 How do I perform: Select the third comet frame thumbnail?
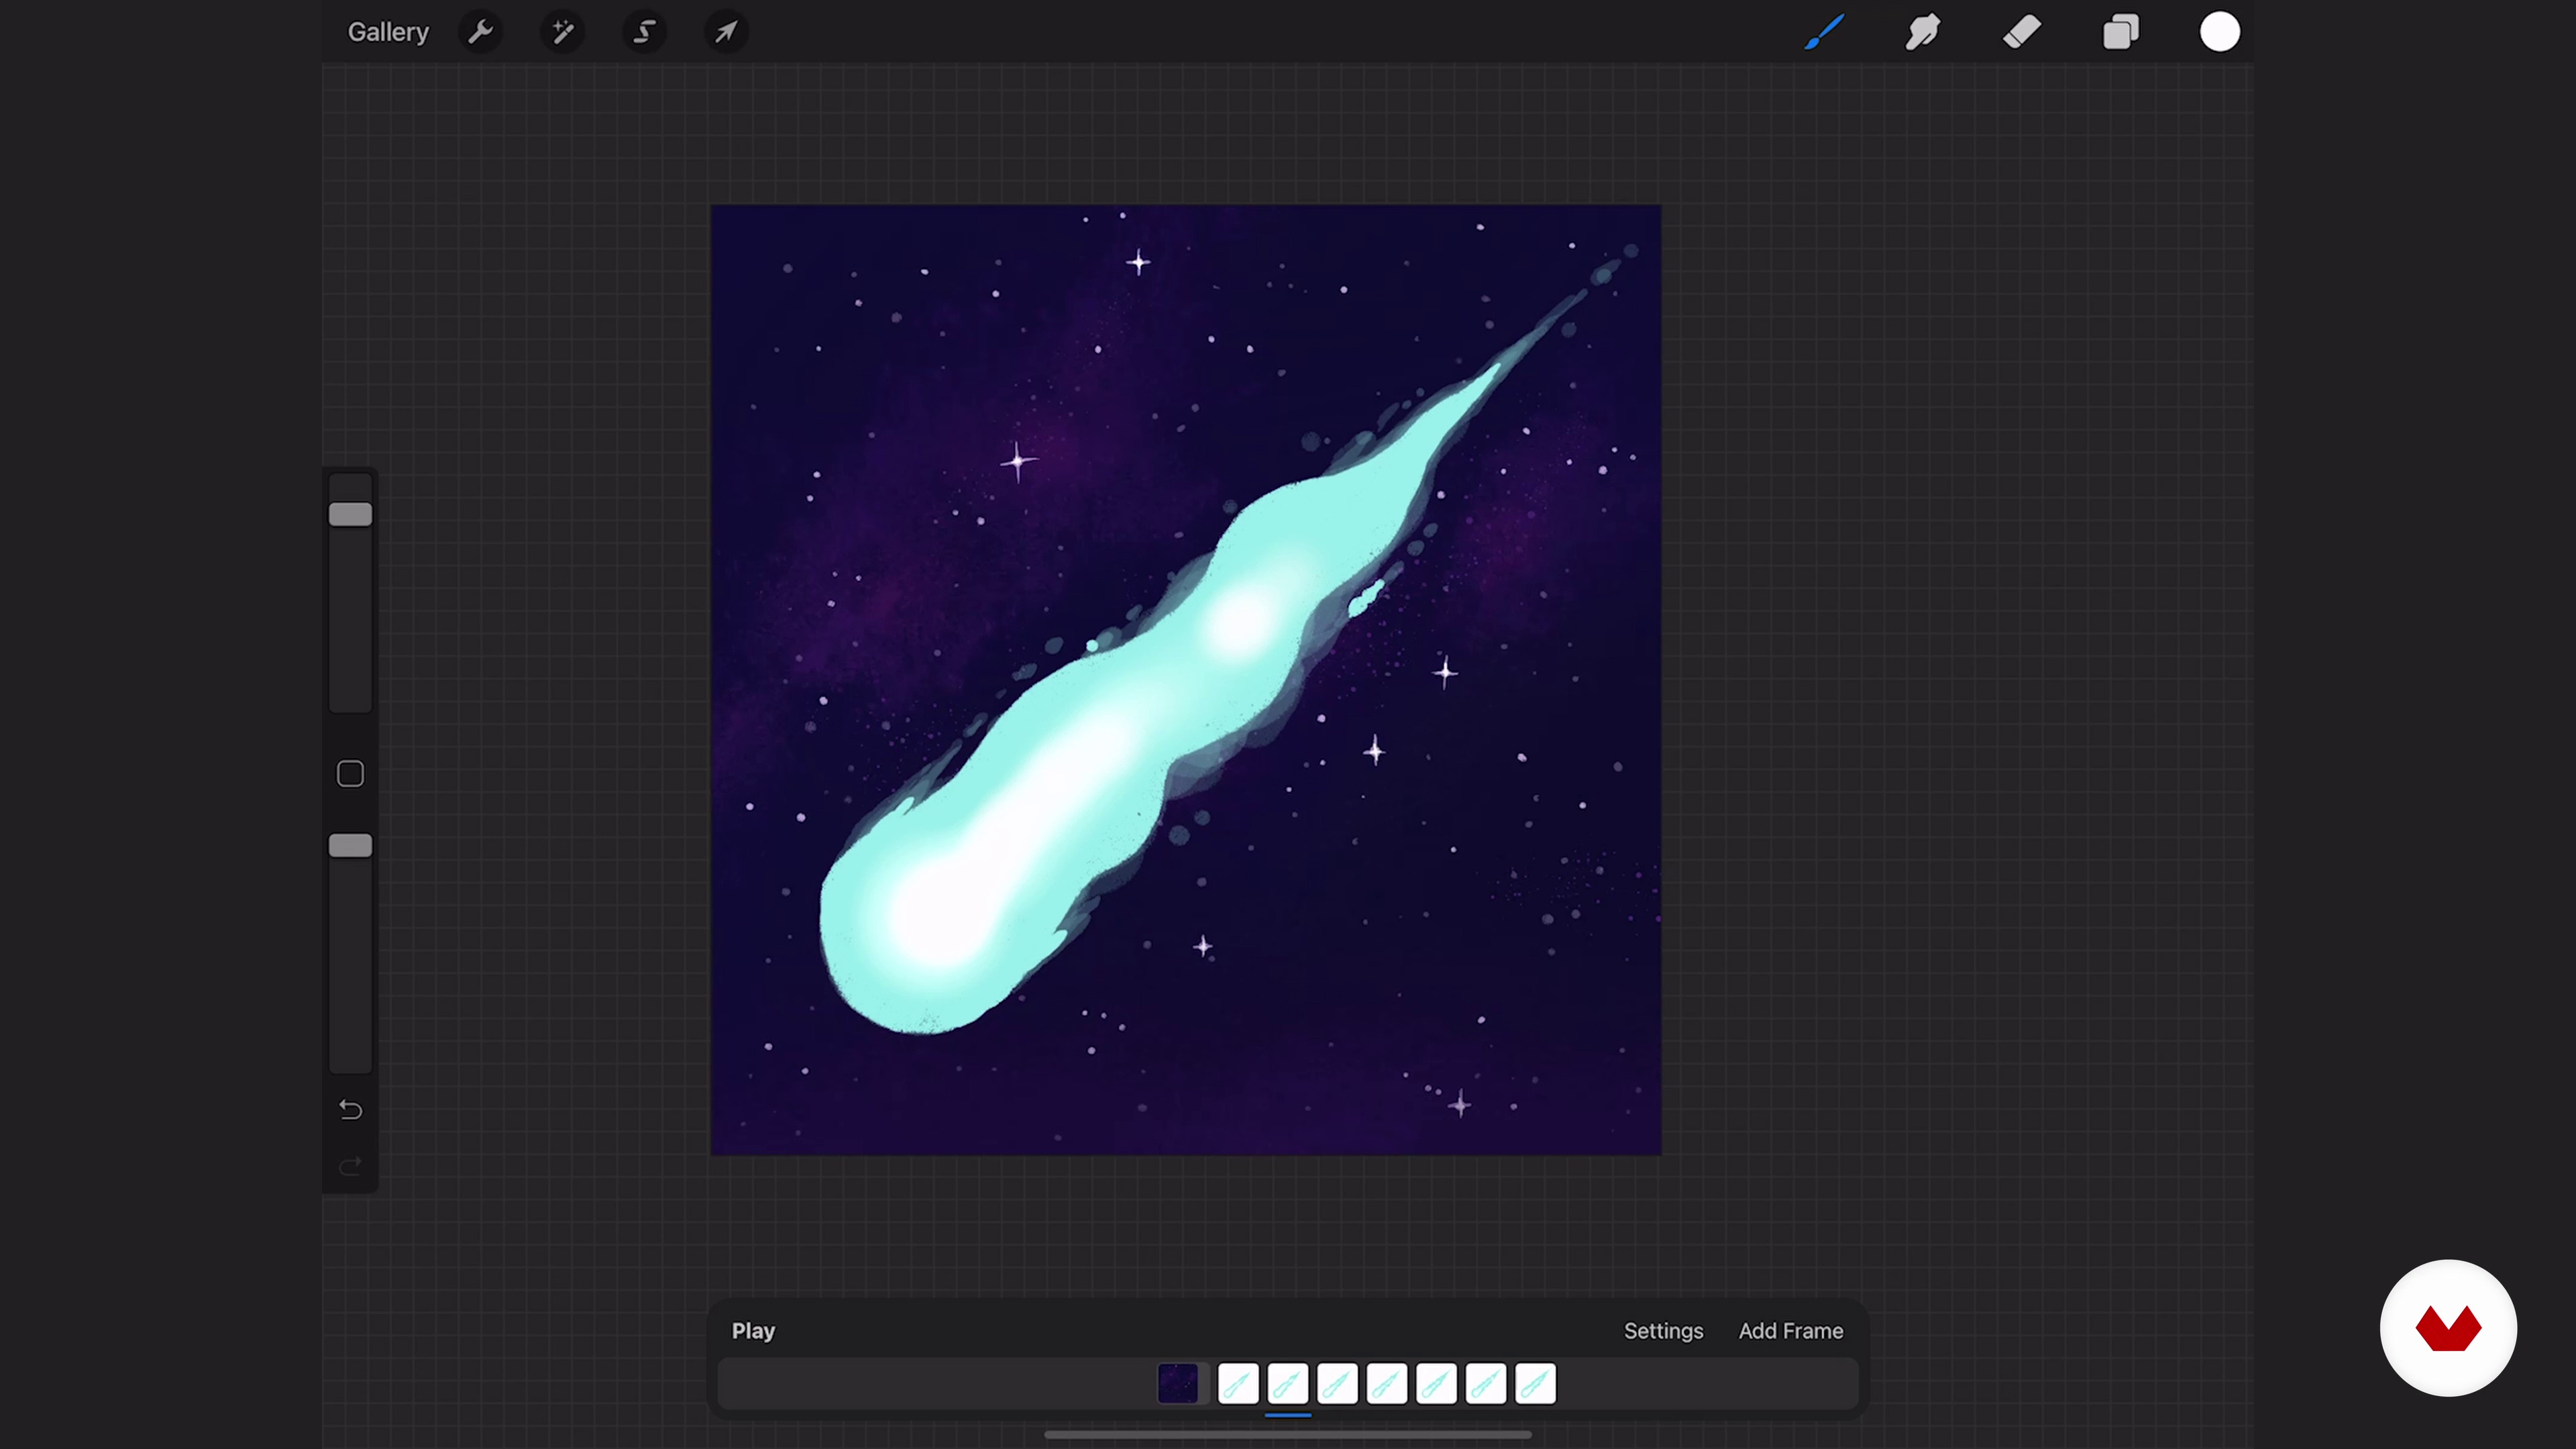pyautogui.click(x=1337, y=1384)
